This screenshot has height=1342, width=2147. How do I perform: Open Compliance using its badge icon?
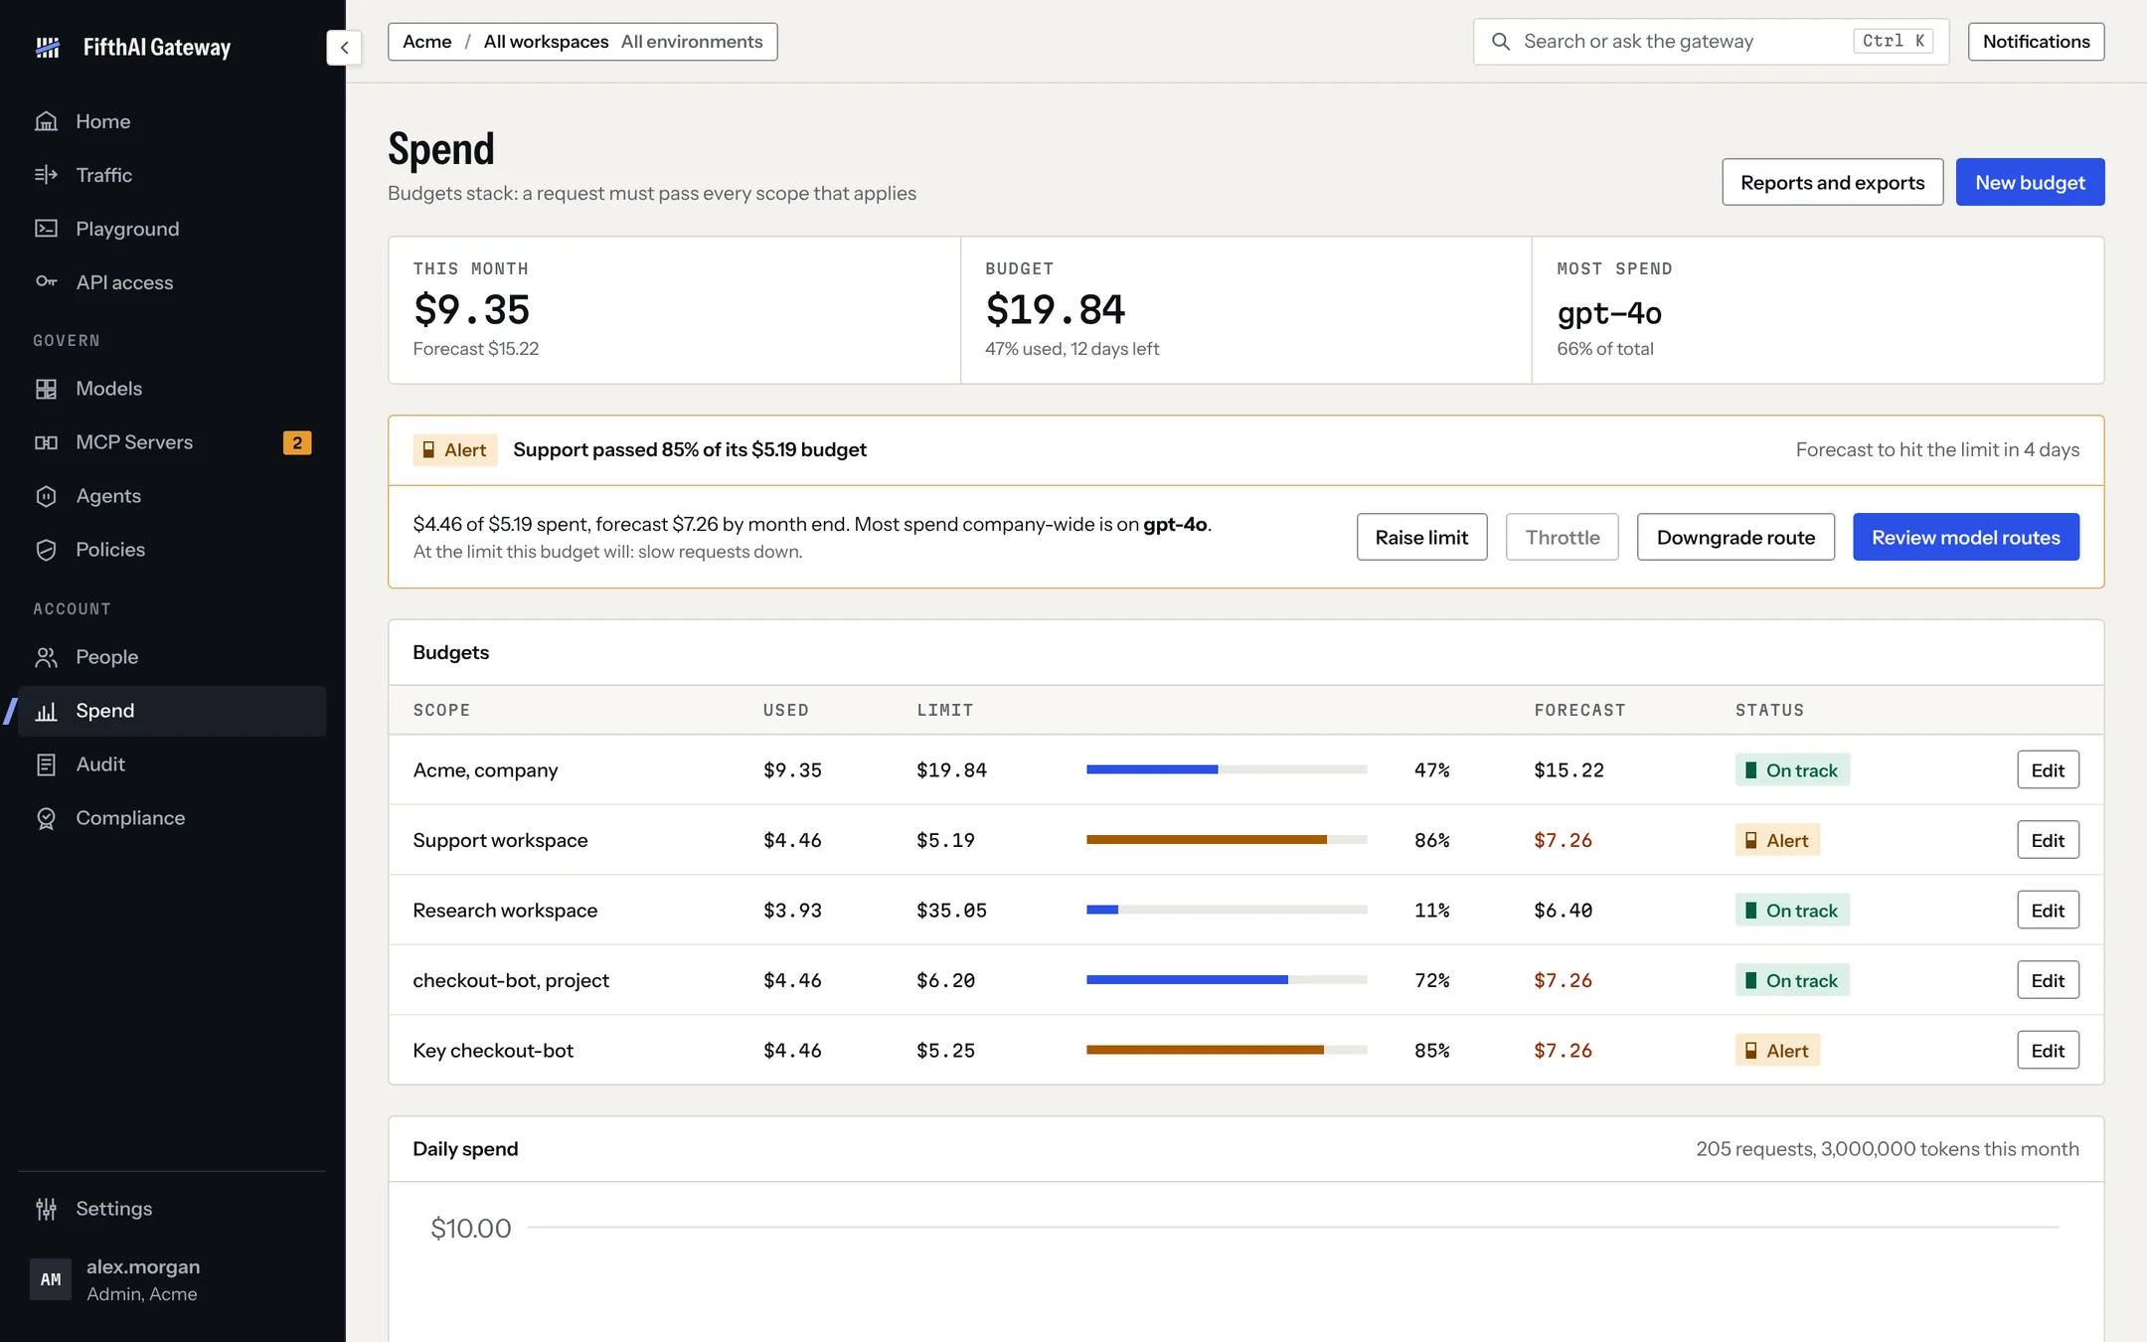[x=46, y=818]
